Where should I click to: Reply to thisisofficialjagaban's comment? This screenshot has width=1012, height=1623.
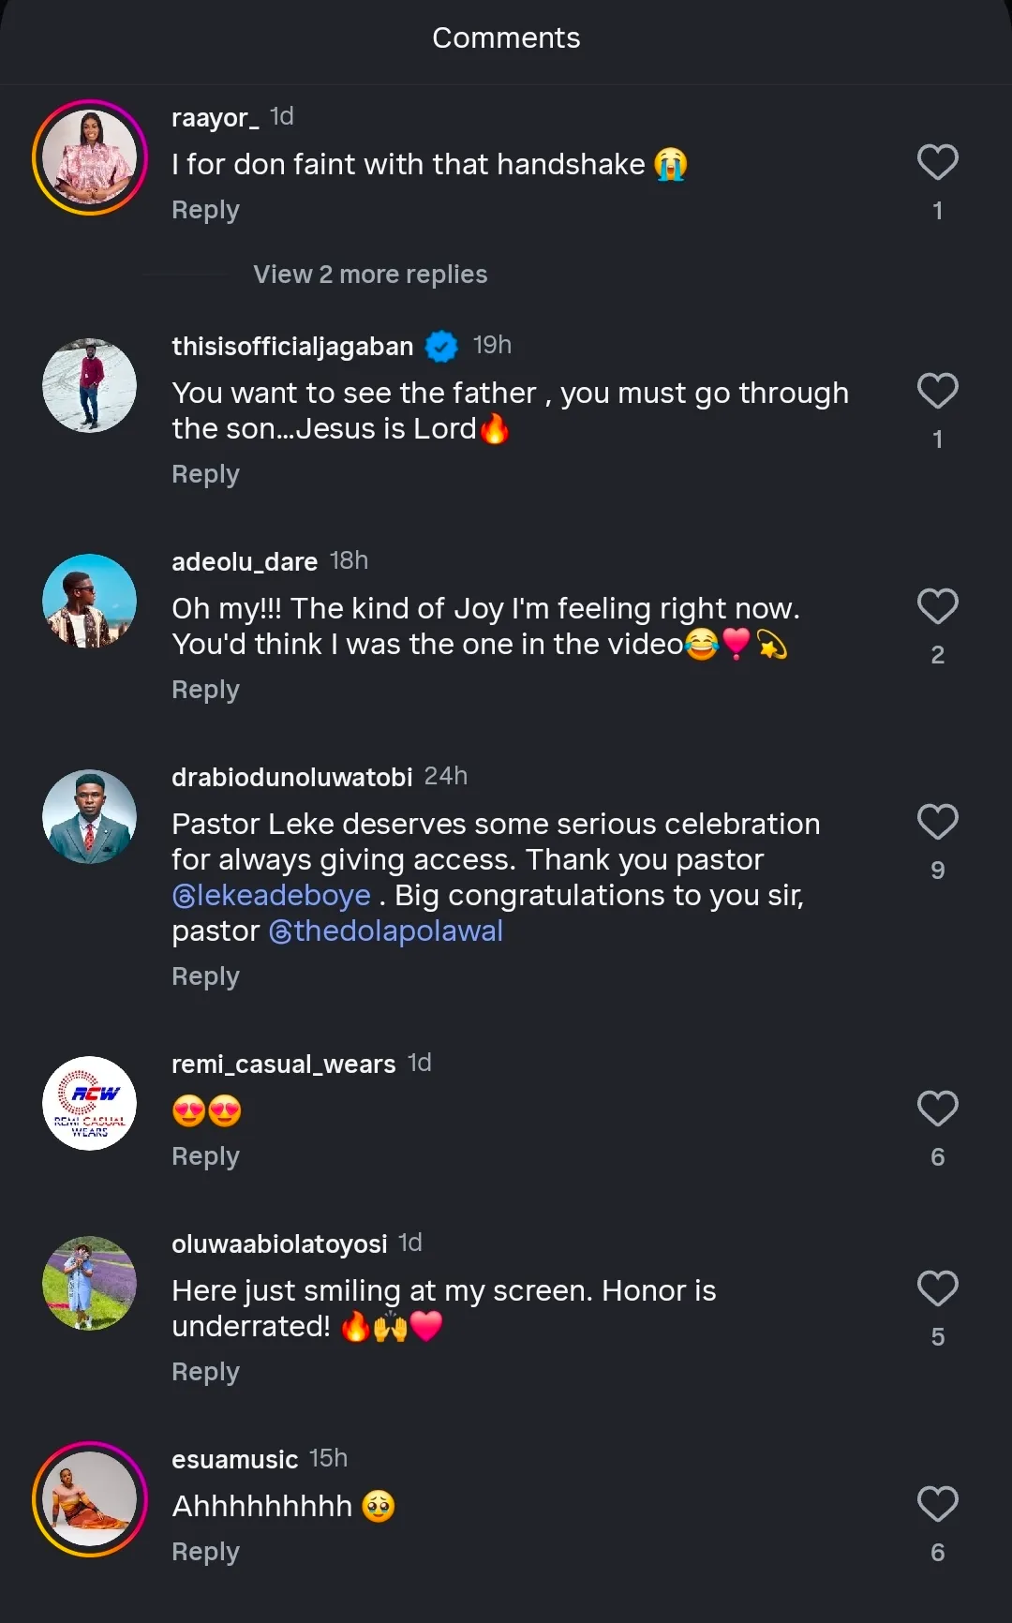click(205, 474)
